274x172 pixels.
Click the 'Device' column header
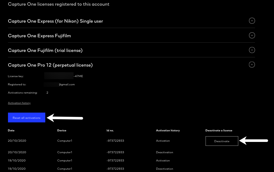[62, 130]
